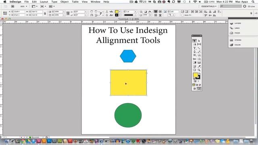This screenshot has width=258, height=145.
Task: Select the Scissors tool
Action: coord(194,59)
